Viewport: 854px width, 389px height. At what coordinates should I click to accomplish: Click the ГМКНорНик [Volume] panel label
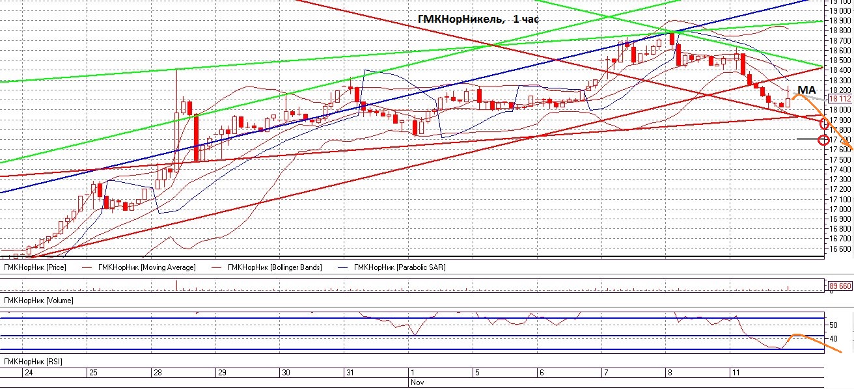tap(38, 301)
